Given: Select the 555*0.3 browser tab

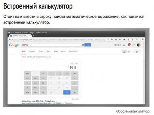Looking at the screenshot, I should (x=20, y=36).
